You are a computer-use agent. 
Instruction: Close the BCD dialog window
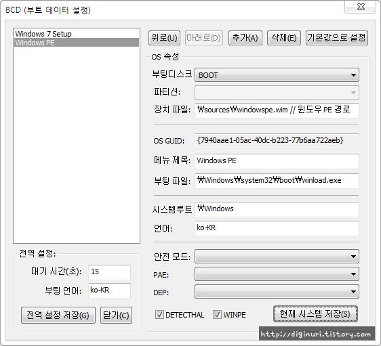tap(361, 7)
